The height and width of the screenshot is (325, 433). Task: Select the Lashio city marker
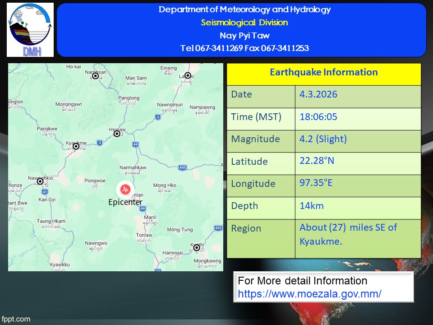pyautogui.click(x=188, y=76)
